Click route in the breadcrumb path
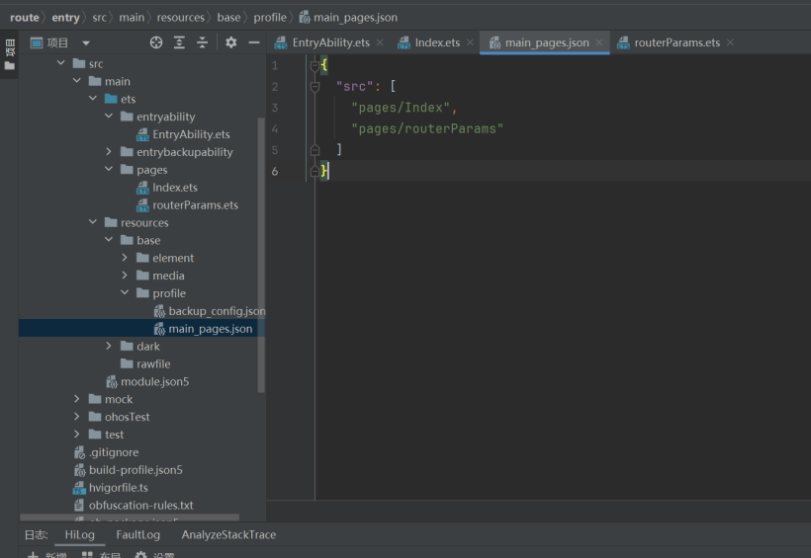 click(x=25, y=18)
